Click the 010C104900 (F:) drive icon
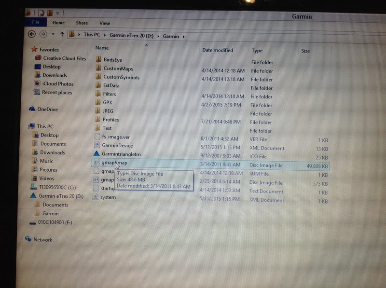 (x=32, y=223)
